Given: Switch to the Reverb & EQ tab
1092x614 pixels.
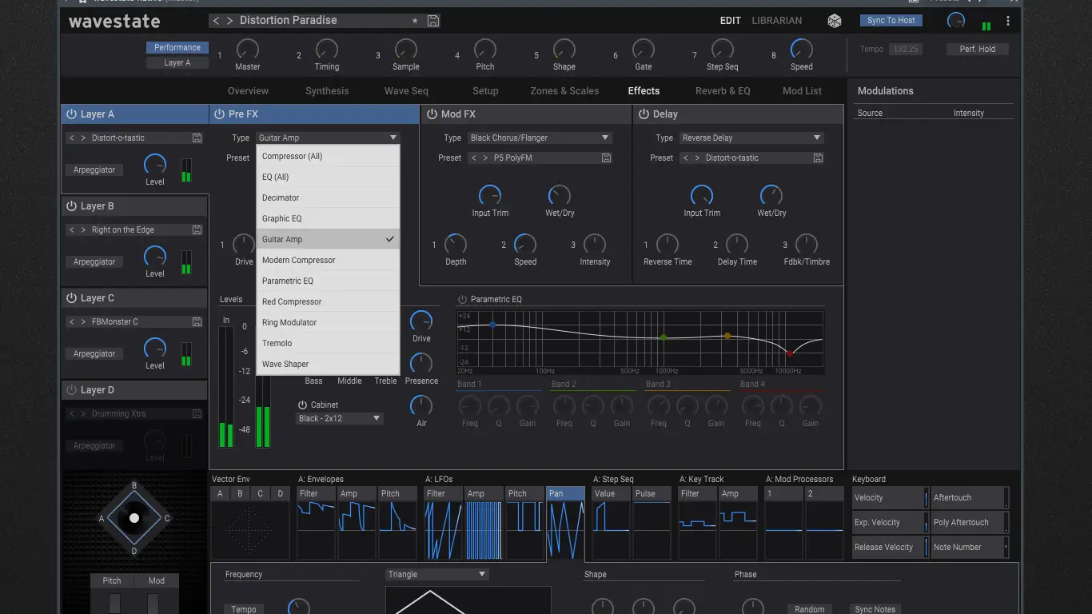Looking at the screenshot, I should 723,91.
